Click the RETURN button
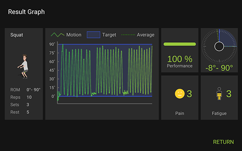This screenshot has height=151, width=242. (223, 142)
